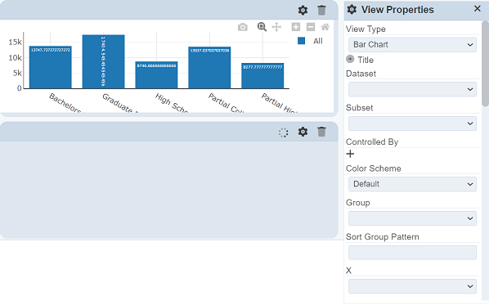Click gear icon beside View Properties title
Viewport: 489px width, 305px height.
(x=352, y=10)
